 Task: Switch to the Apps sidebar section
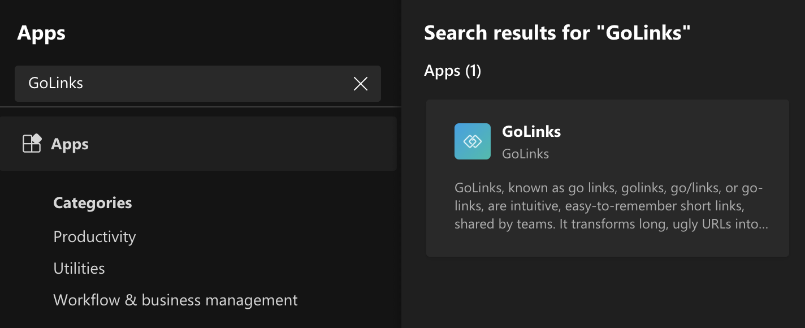[x=69, y=144]
